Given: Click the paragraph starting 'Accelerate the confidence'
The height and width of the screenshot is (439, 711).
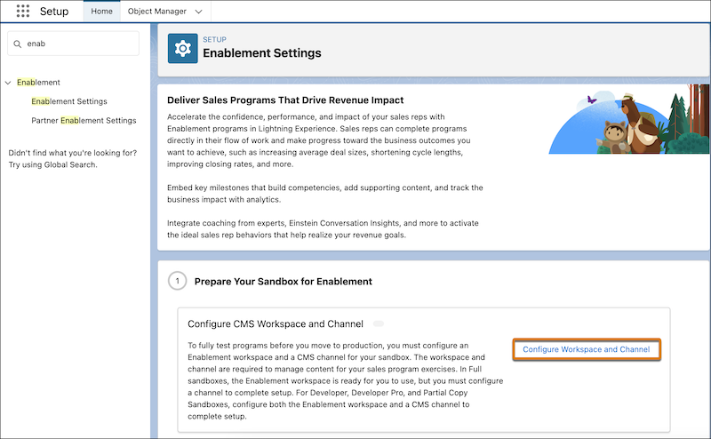Looking at the screenshot, I should tap(319, 140).
